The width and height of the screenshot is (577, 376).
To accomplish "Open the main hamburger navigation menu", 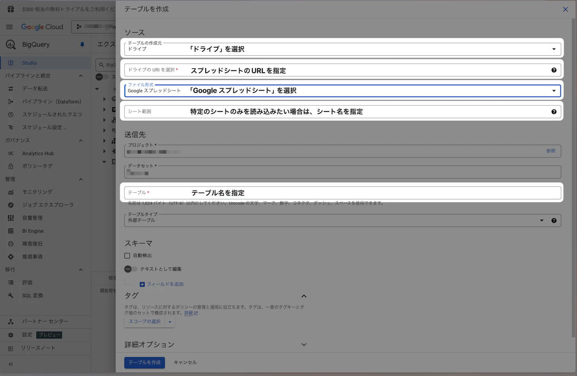I will (x=9, y=27).
